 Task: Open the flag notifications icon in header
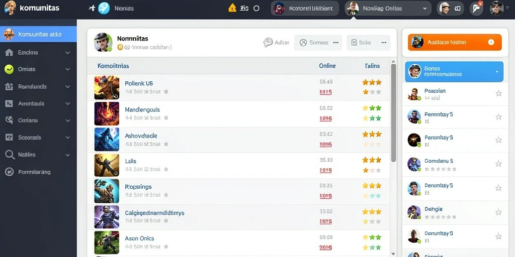(x=476, y=8)
